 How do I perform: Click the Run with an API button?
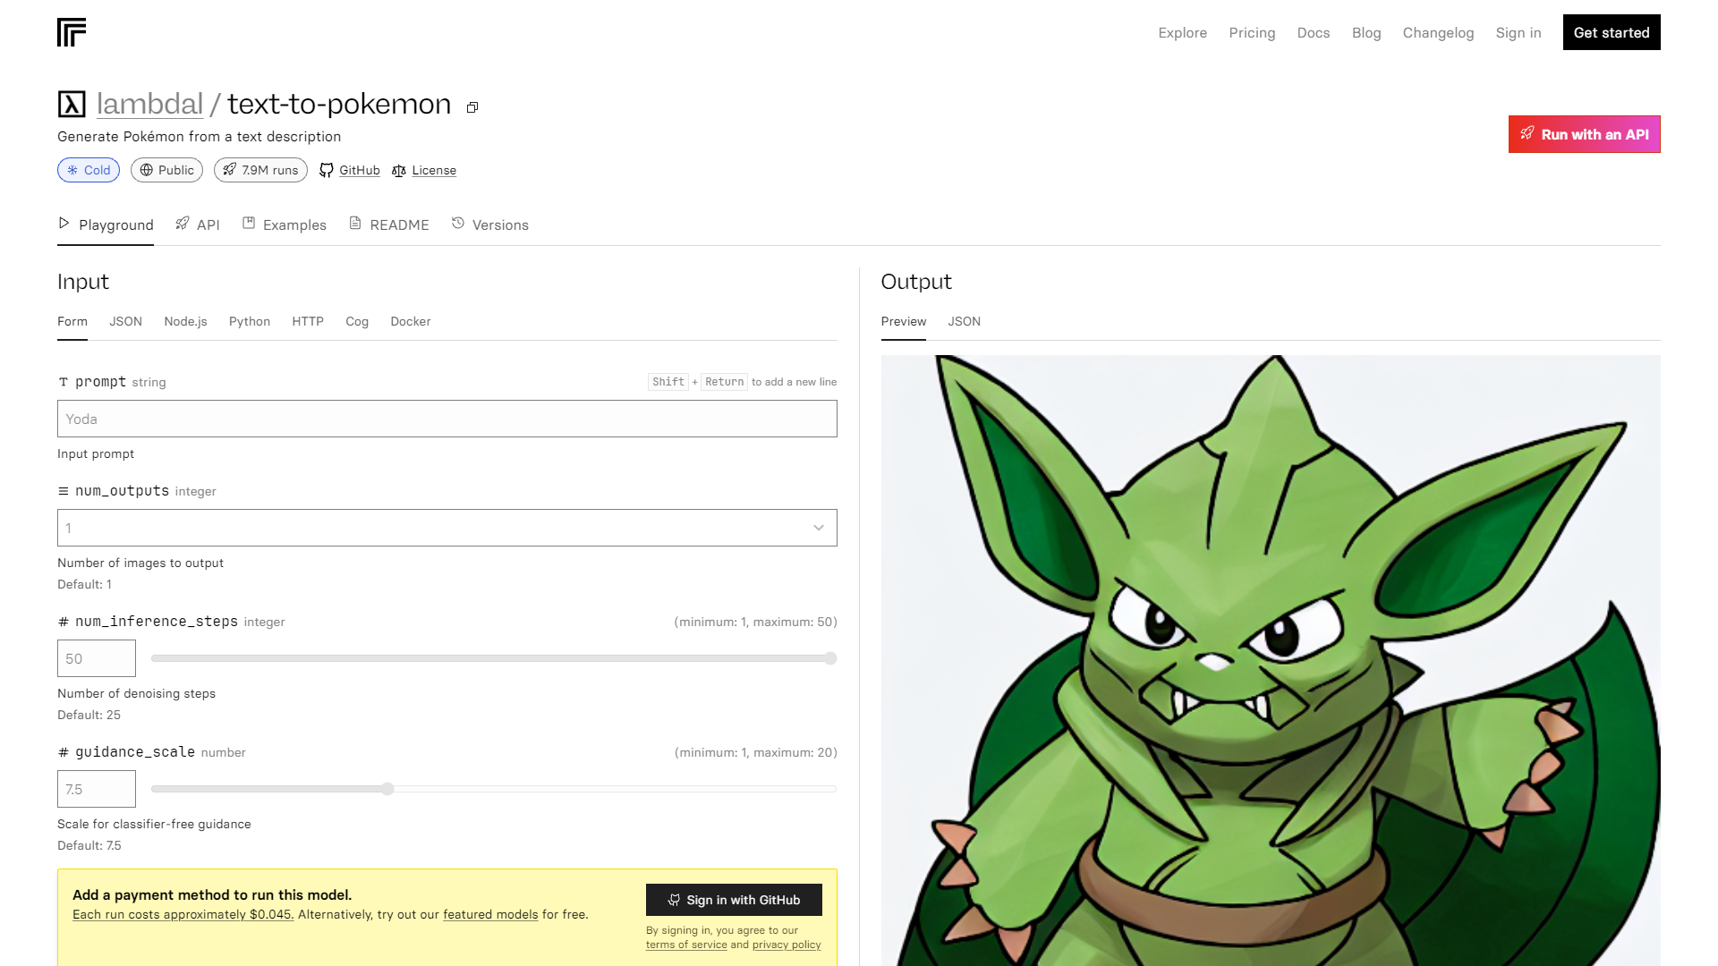(1584, 134)
